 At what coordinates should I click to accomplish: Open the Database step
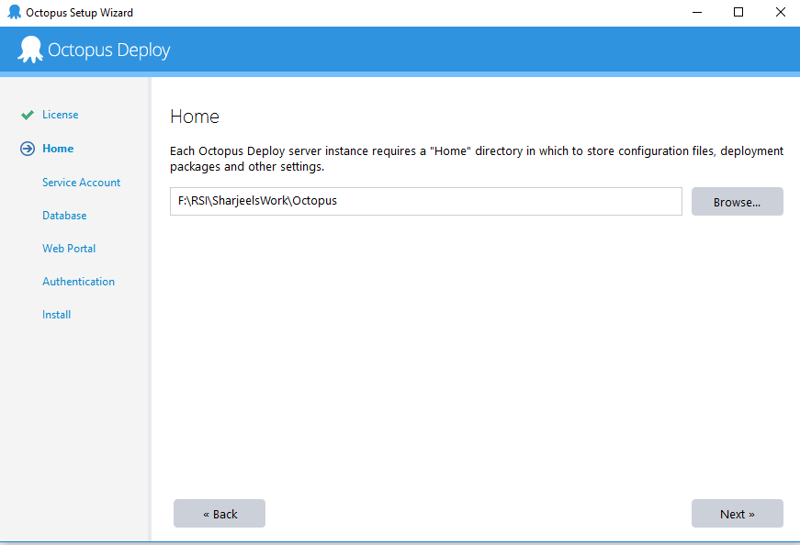pyautogui.click(x=64, y=215)
